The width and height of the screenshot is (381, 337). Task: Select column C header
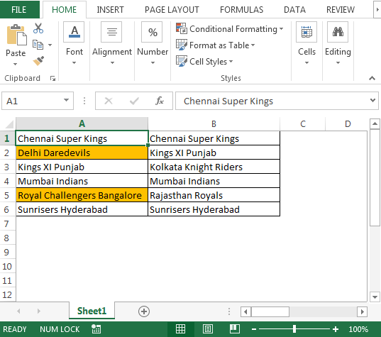click(303, 123)
